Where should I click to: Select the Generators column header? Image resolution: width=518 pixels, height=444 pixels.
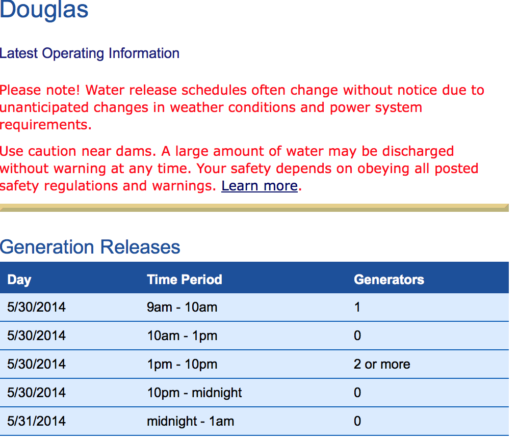(x=389, y=280)
